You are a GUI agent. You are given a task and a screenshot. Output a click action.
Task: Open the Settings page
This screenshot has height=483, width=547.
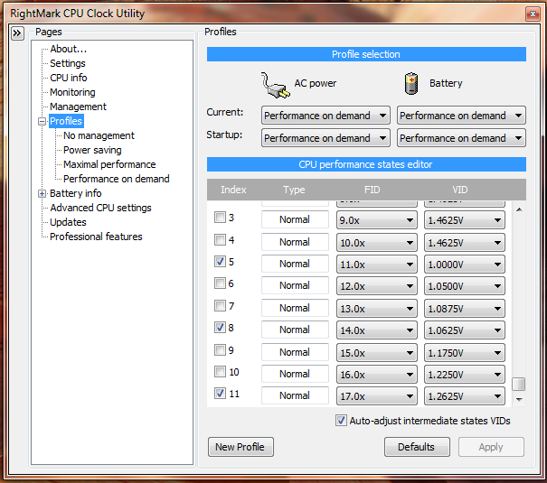tap(68, 63)
